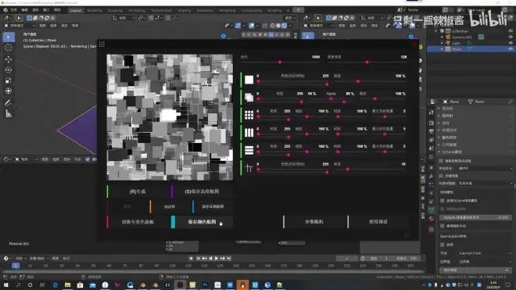Switch to the Modeling workspace tab
This screenshot has width=516, height=290.
[95, 10]
